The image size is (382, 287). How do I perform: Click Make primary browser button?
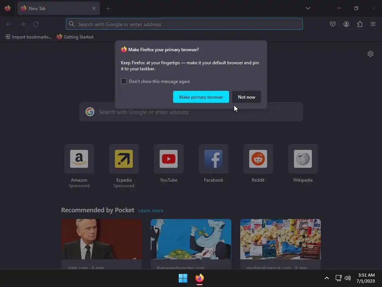pyautogui.click(x=201, y=97)
